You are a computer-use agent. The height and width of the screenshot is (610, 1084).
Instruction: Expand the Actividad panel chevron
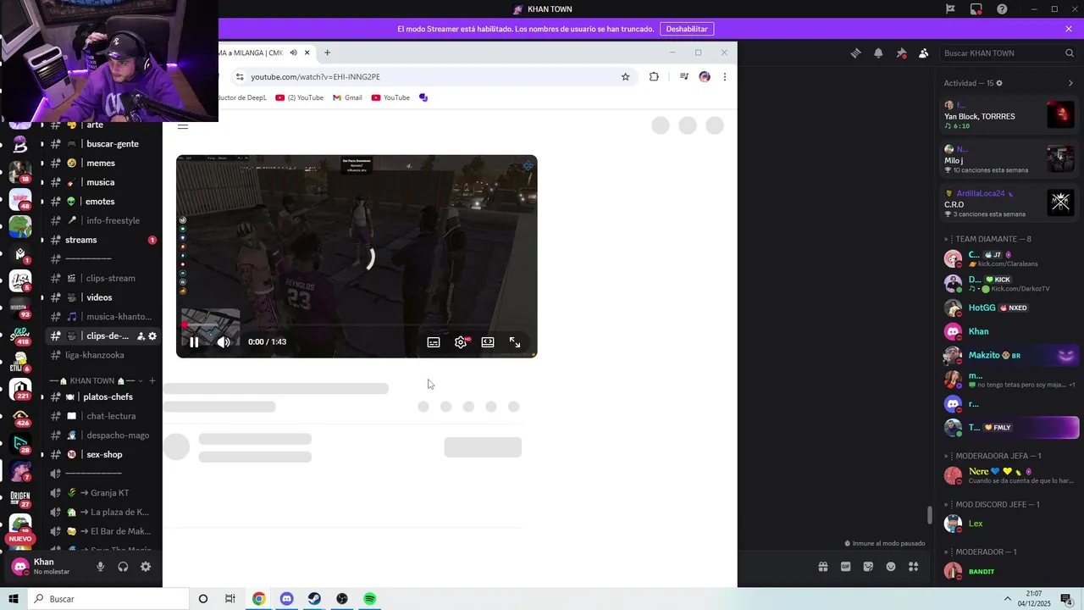coord(1070,83)
